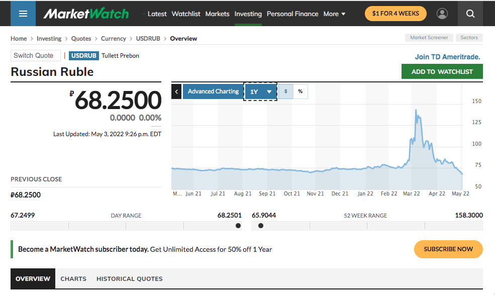Open the Markets menu
The height and width of the screenshot is (295, 495).
point(217,14)
